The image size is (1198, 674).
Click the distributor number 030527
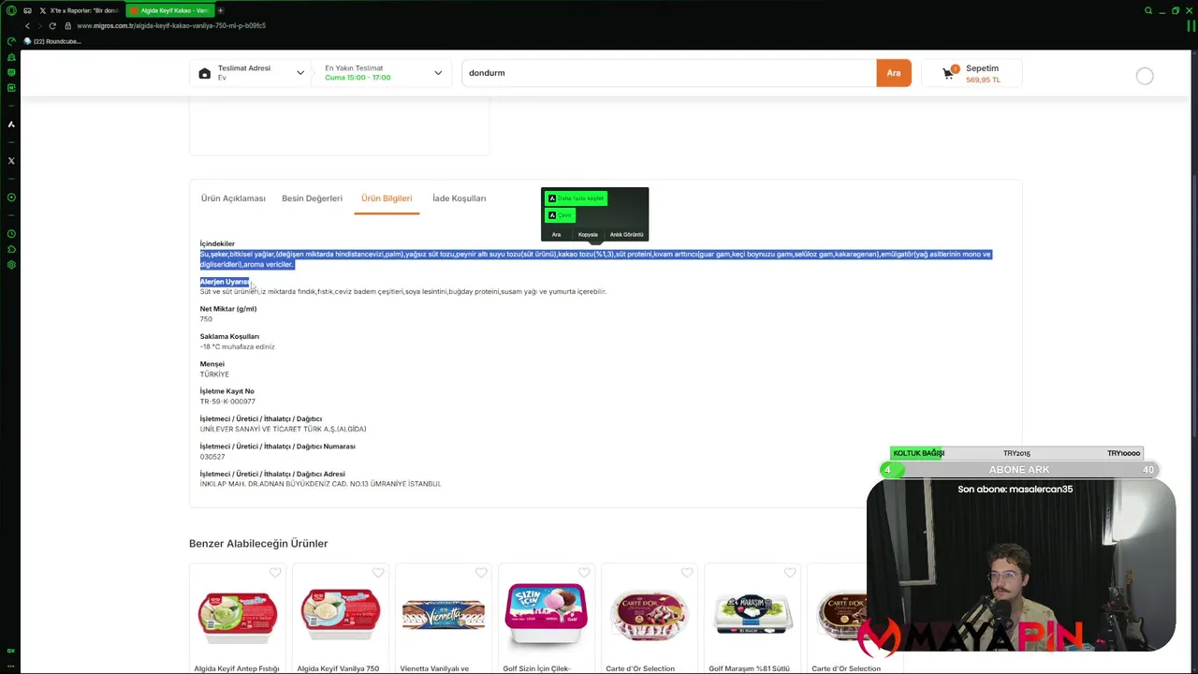pos(212,457)
